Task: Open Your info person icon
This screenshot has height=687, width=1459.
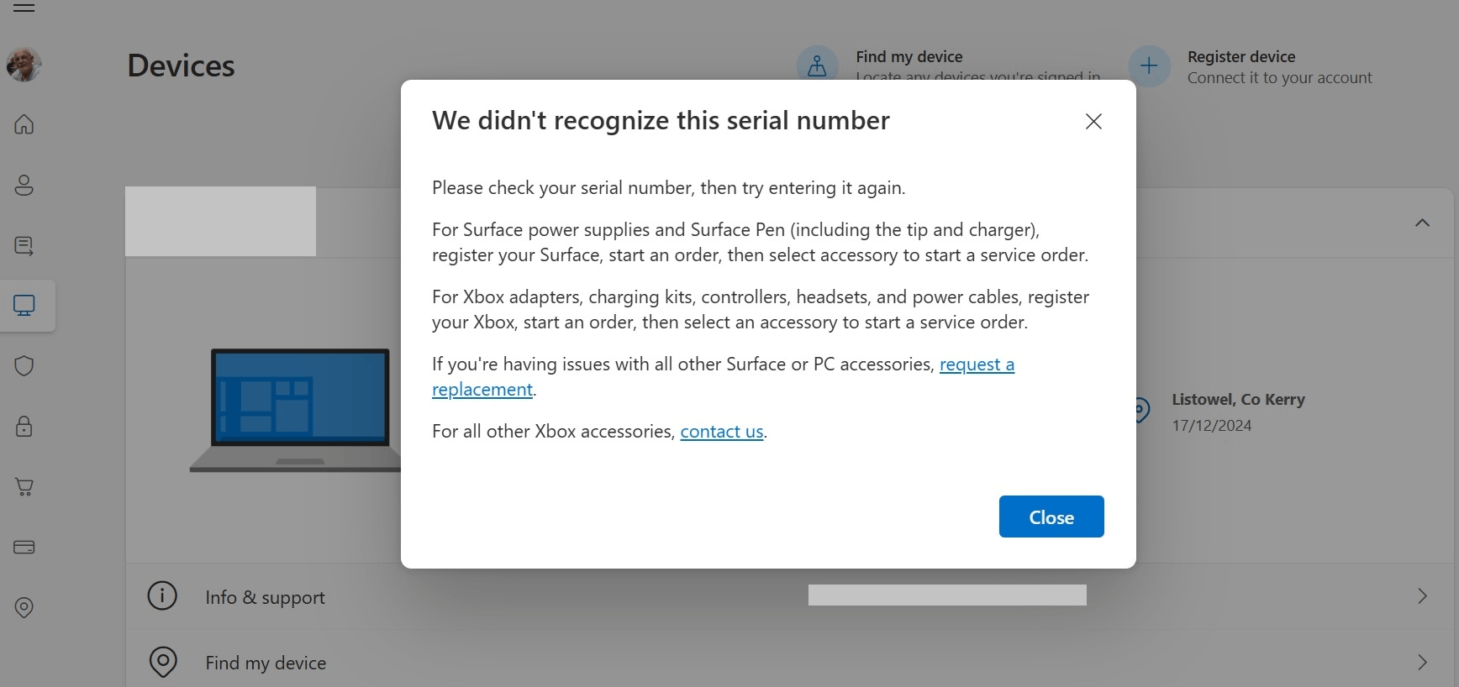Action: point(24,185)
